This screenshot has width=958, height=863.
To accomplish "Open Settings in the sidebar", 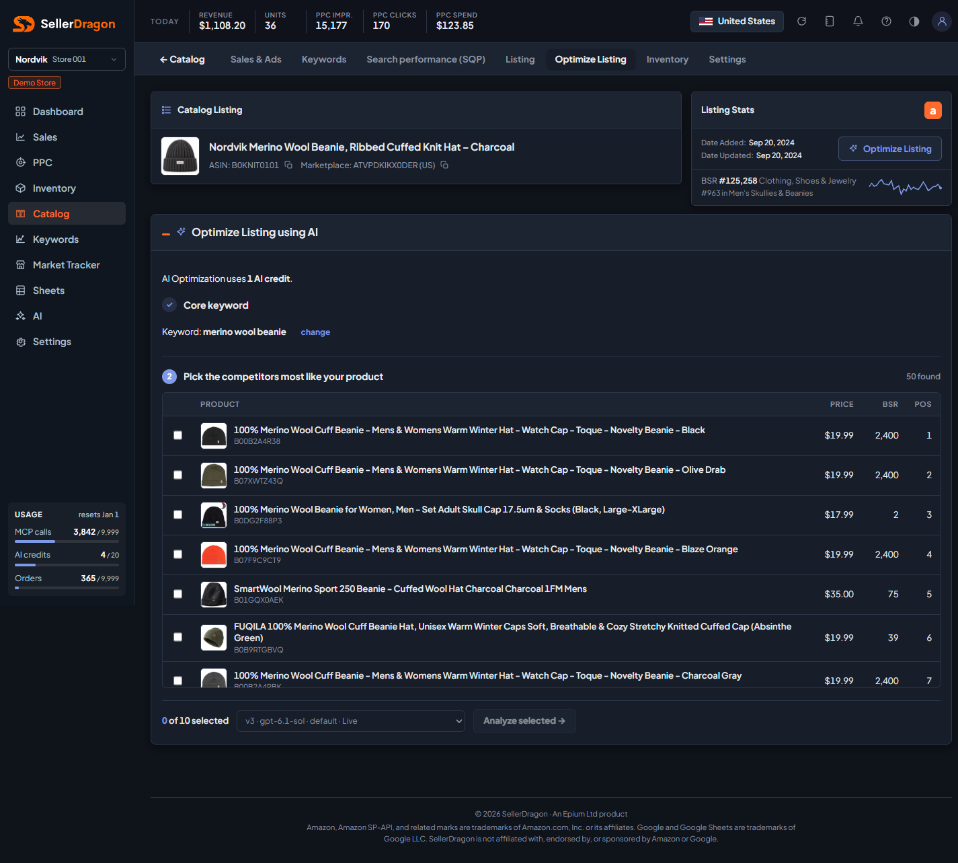I will 67,342.
